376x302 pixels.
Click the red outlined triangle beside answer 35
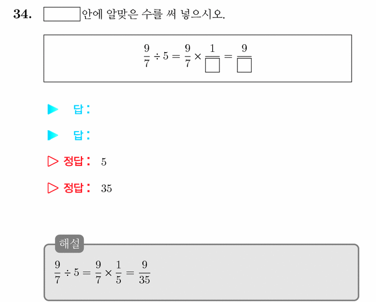point(53,188)
